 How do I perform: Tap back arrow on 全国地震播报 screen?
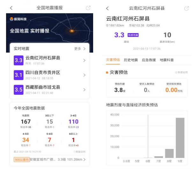(11, 8)
